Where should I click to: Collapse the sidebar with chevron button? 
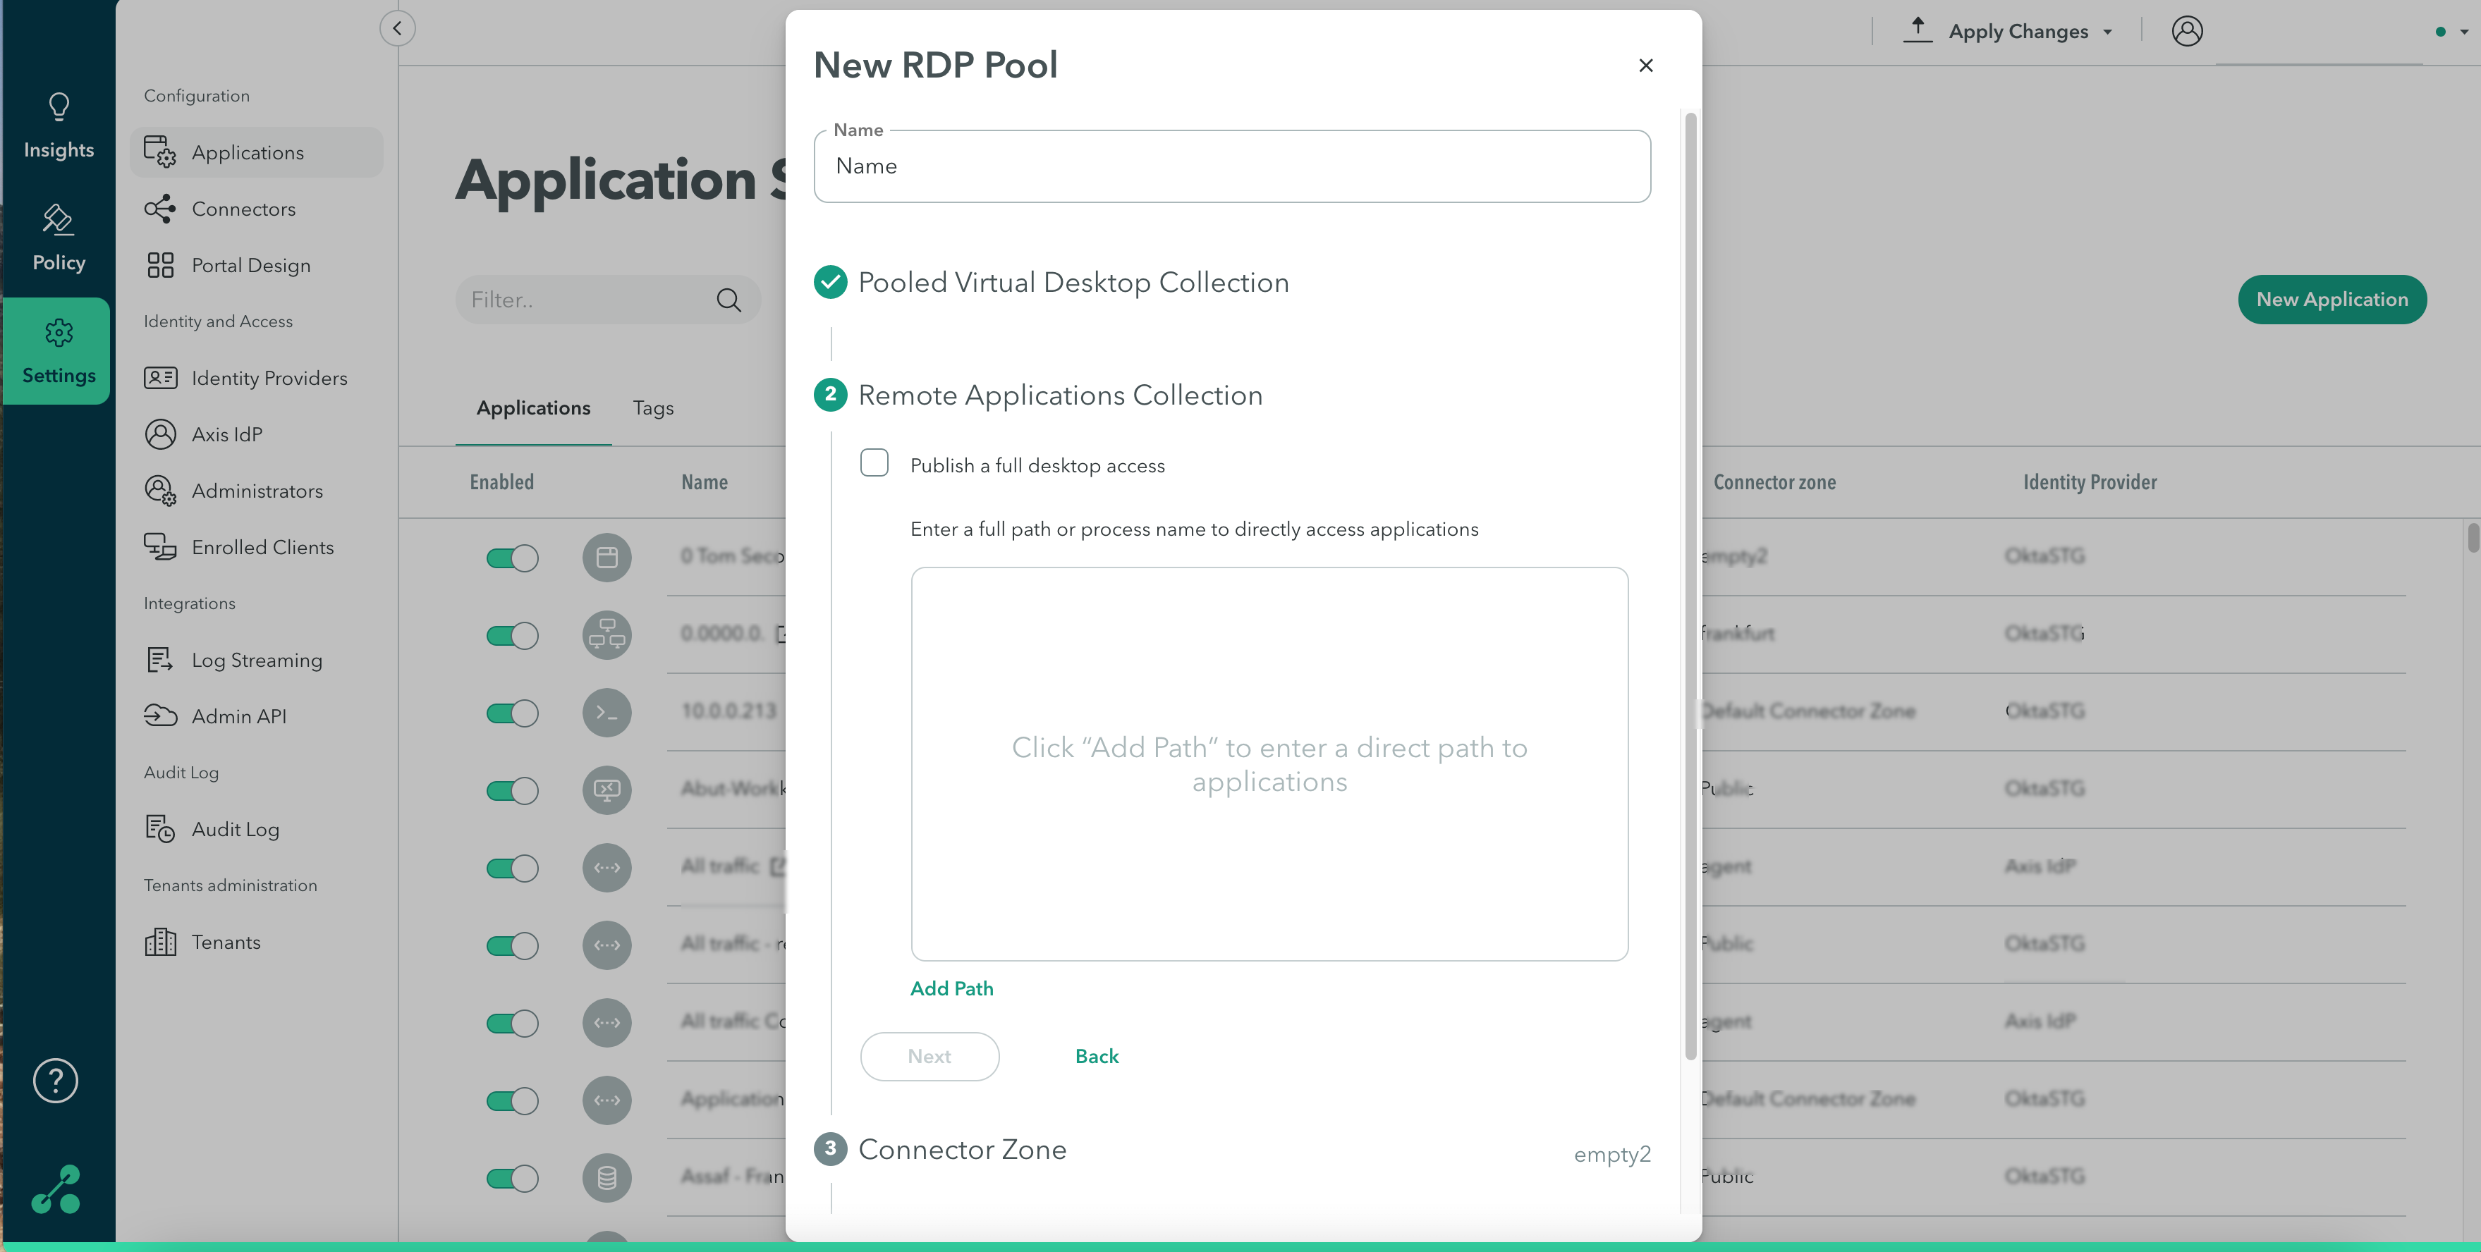398,28
